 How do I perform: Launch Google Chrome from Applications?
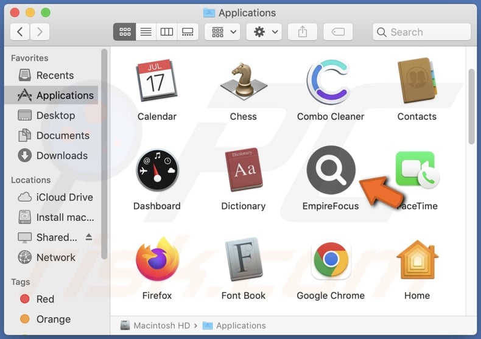[331, 260]
